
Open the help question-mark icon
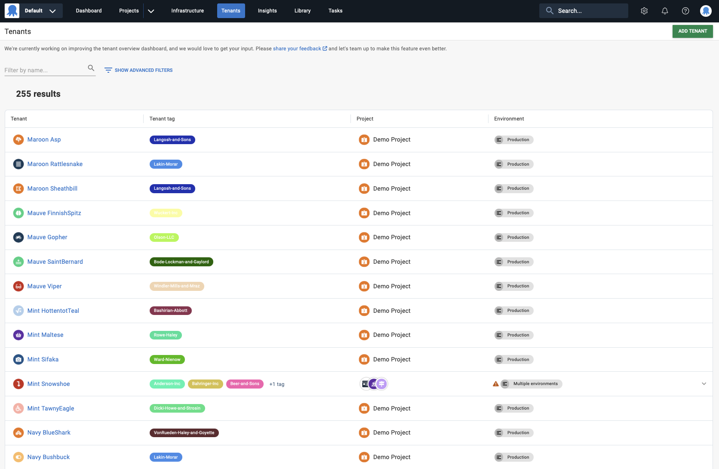685,10
